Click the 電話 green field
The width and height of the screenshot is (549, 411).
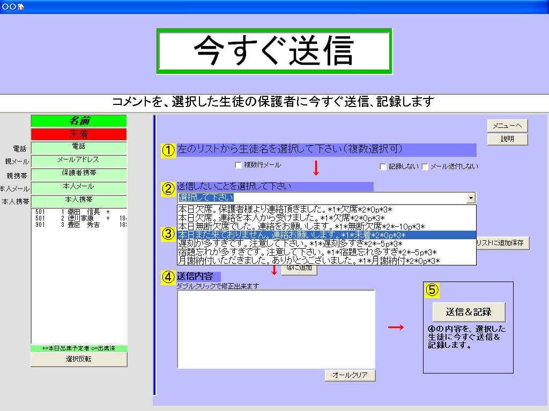79,148
